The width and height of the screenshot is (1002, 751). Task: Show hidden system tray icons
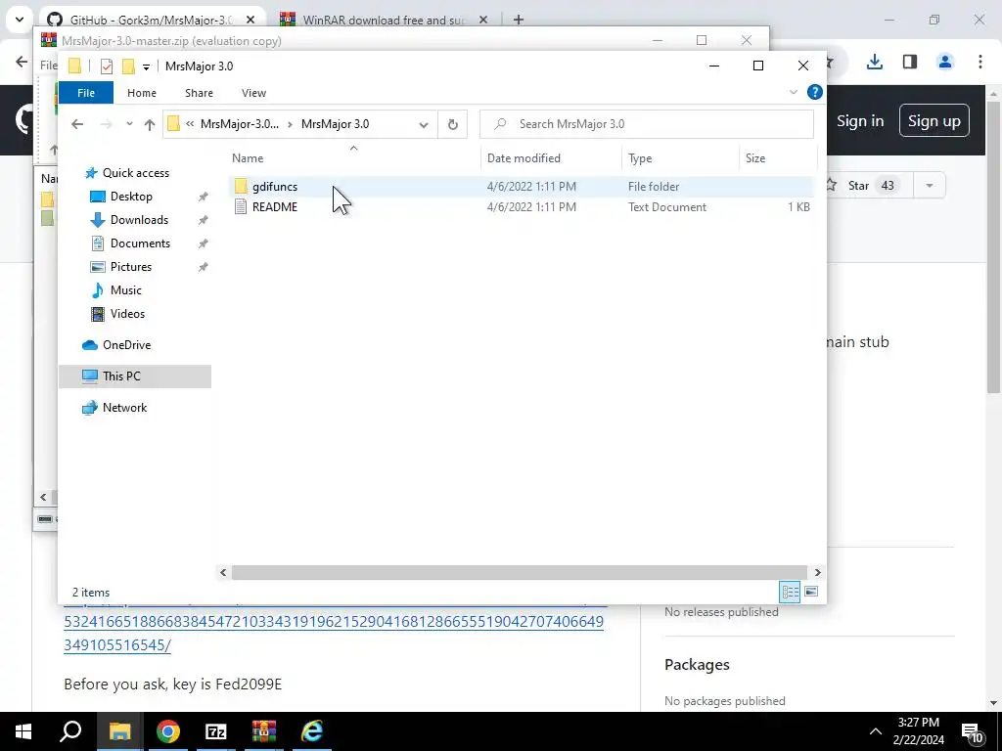[x=876, y=731]
